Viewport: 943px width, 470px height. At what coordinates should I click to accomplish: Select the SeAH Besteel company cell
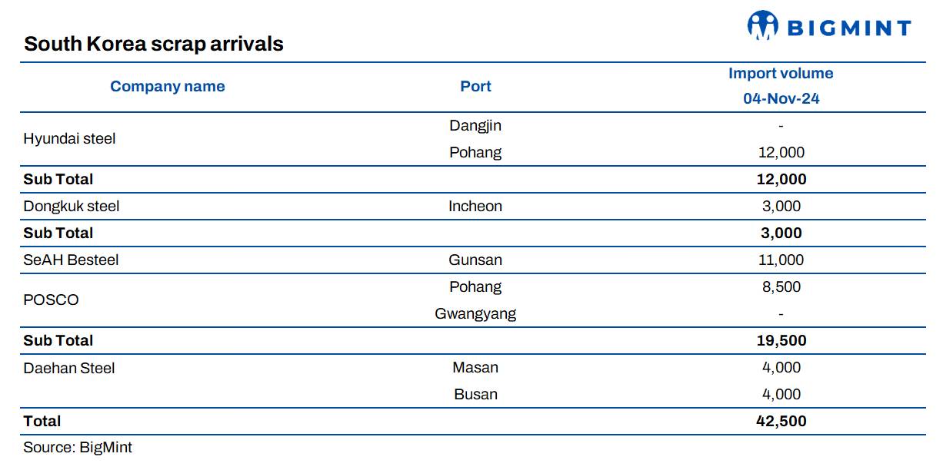click(71, 260)
